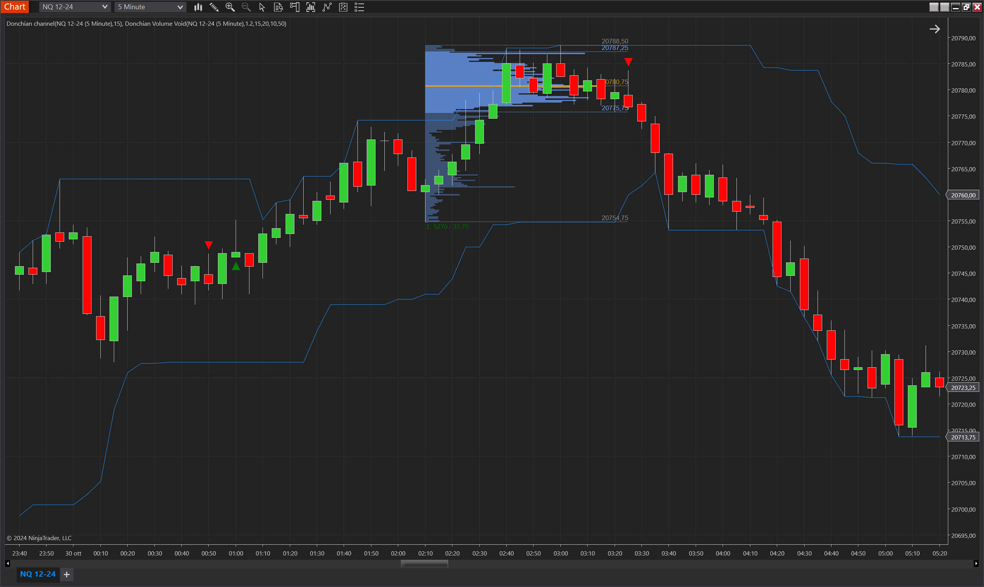Click the 20754,75 profile low label
The width and height of the screenshot is (984, 587).
point(615,218)
